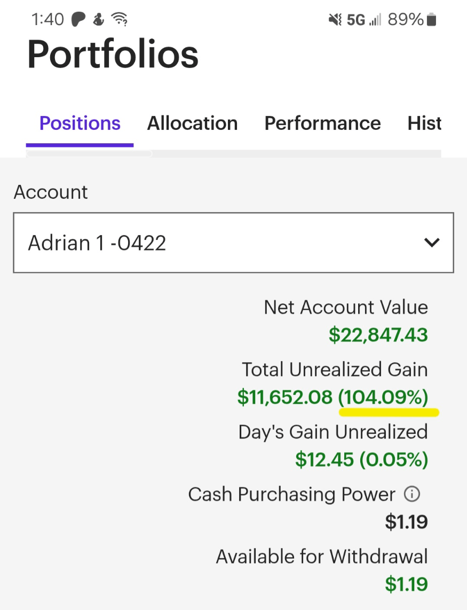
Task: Tap the notification icon beside the Wi-Fi symbol
Action: pos(98,19)
